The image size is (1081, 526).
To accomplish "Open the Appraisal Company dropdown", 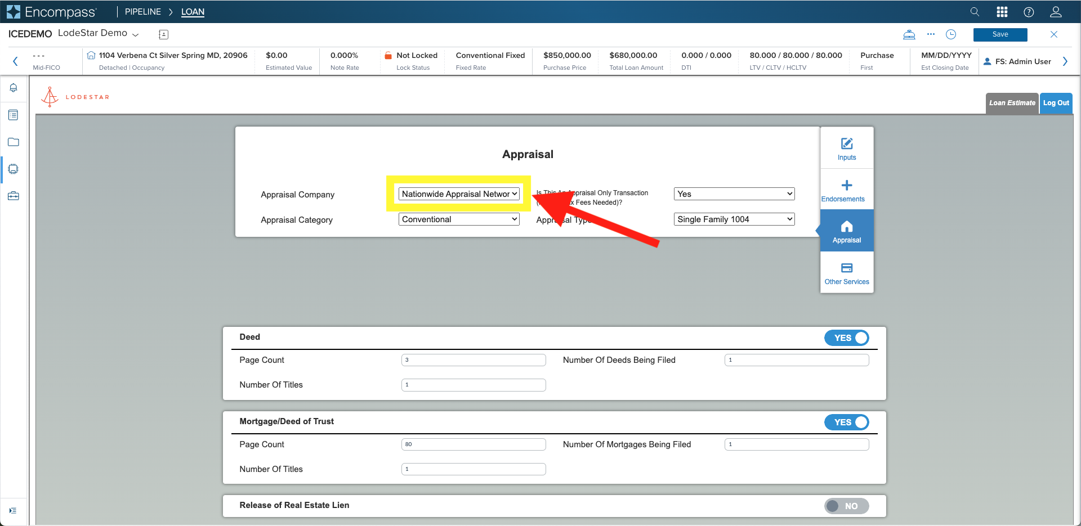I will tap(459, 194).
